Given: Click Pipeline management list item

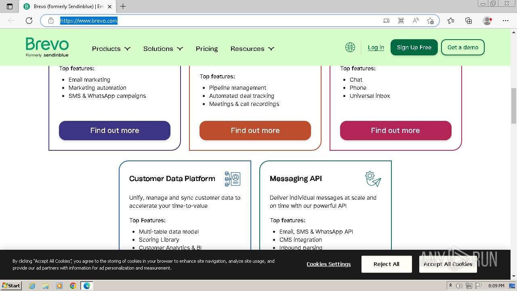Looking at the screenshot, I should 237,88.
